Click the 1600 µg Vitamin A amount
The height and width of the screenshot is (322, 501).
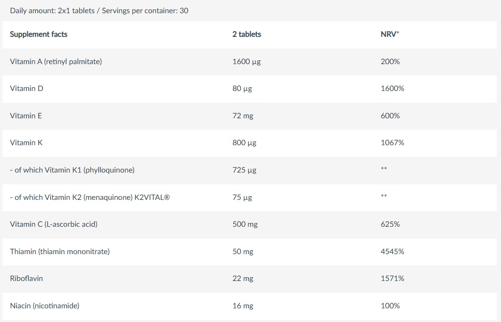[246, 61]
